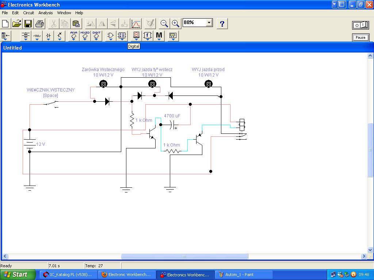The height and width of the screenshot is (280, 374).
Task: Save the circuit with floppy icon
Action: tap(28, 24)
